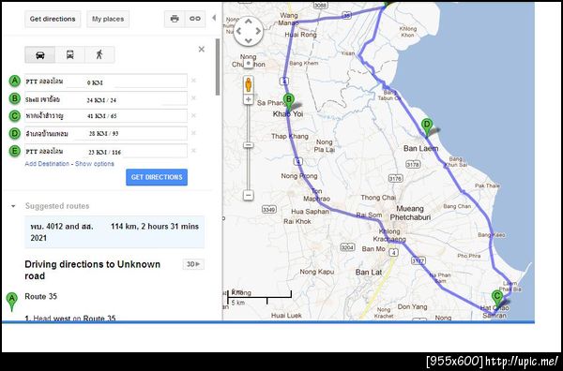The width and height of the screenshot is (563, 371).
Task: Zoom out with the minus button
Action: [x=249, y=195]
